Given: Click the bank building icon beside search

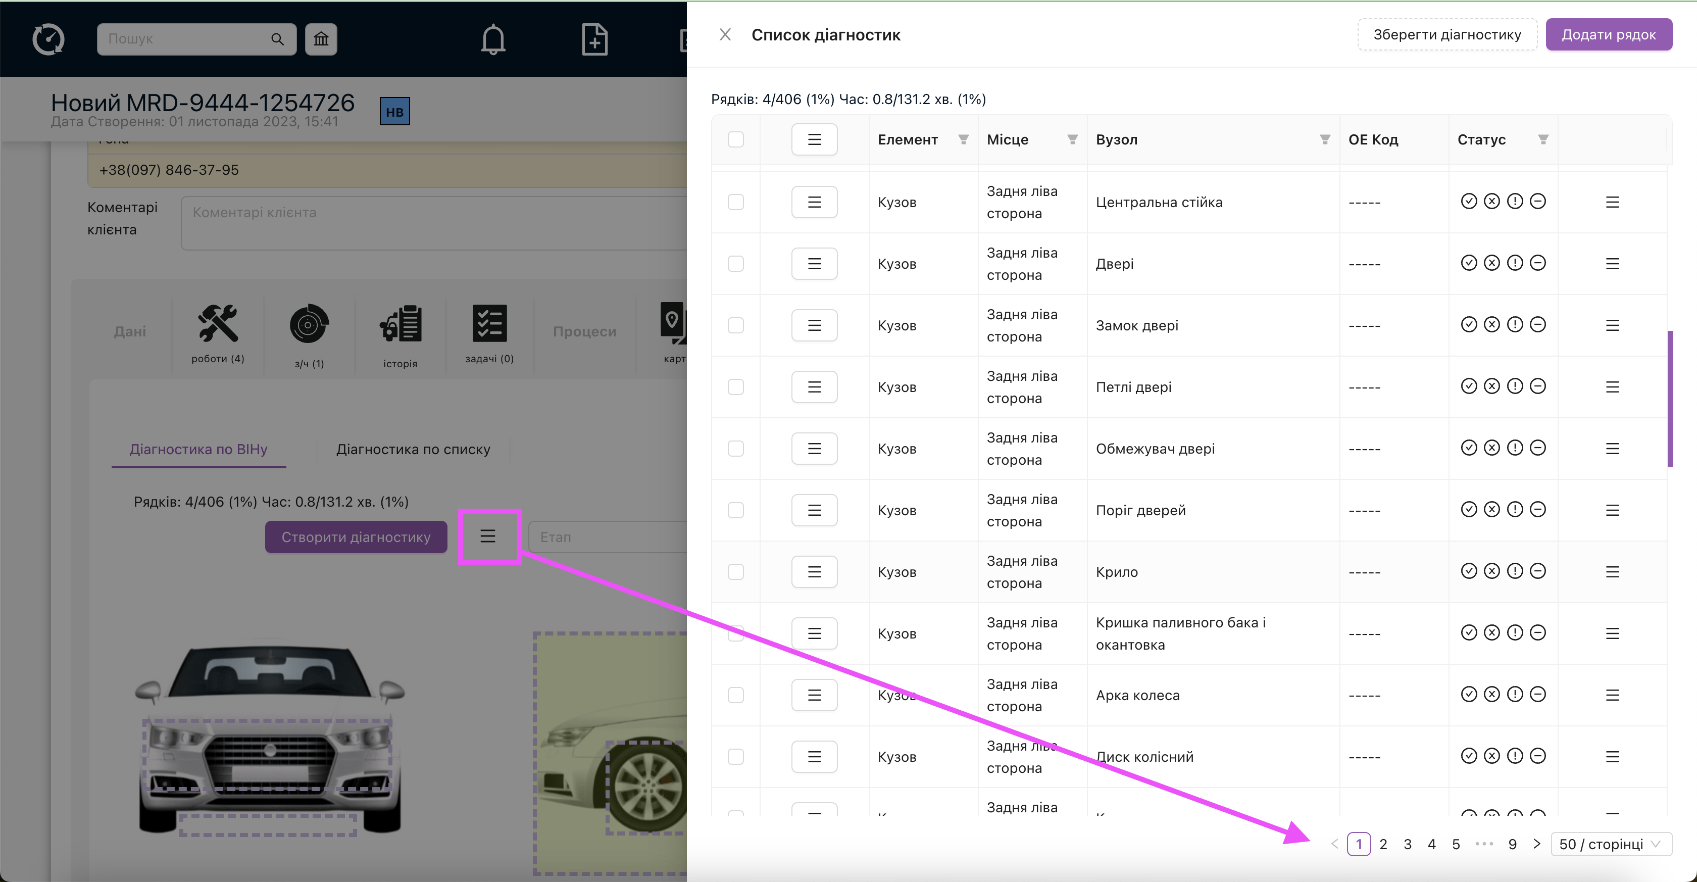Looking at the screenshot, I should tap(321, 39).
